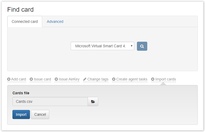Collapse the Import cards link

[166, 79]
